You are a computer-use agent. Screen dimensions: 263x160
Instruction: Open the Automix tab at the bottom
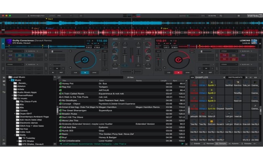point(234,144)
